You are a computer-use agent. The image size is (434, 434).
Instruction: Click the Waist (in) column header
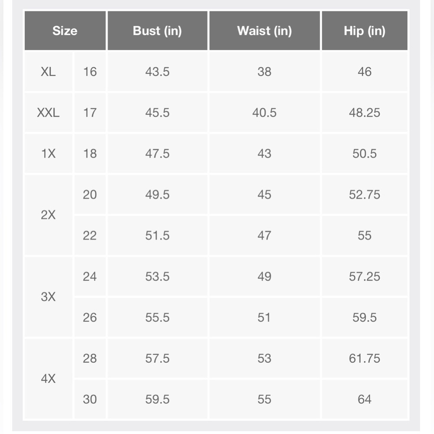(x=264, y=31)
